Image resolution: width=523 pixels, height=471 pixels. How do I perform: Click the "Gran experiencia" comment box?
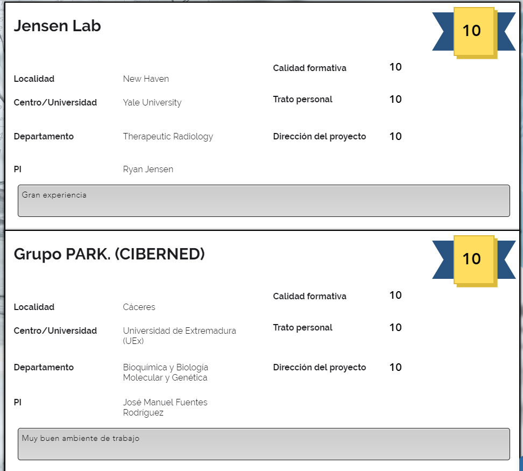point(264,201)
